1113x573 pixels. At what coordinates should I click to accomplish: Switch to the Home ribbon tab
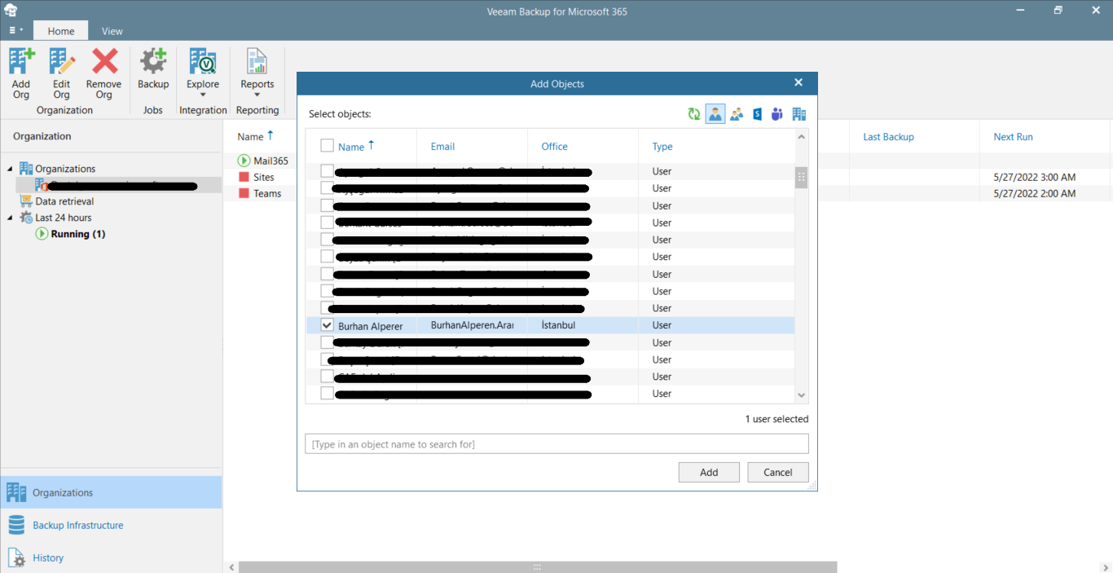[x=61, y=31]
